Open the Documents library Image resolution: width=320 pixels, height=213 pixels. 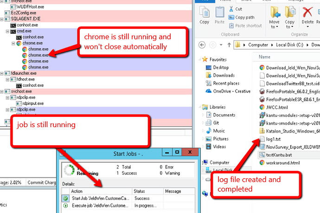224,115
